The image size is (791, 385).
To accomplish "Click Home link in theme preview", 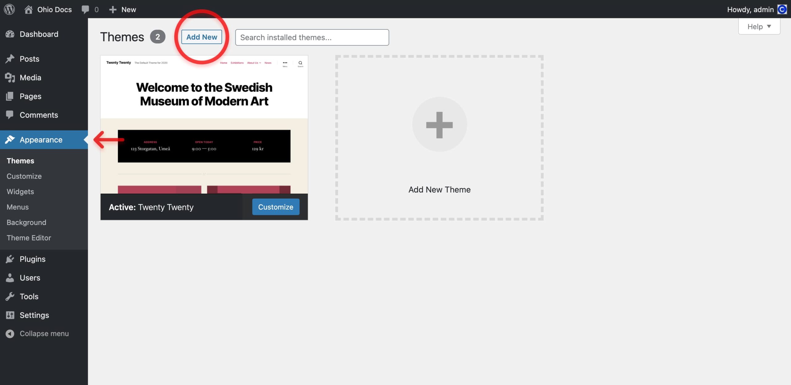I will (223, 63).
